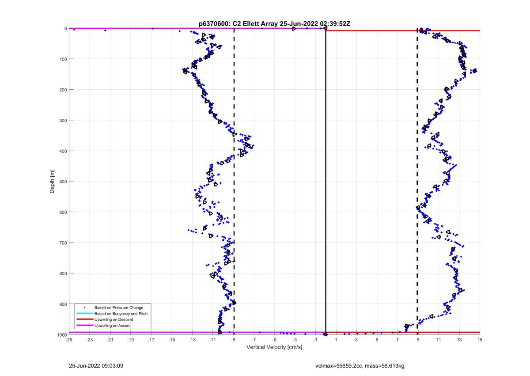The width and height of the screenshot is (530, 376).
Task: Click x-axis tick label '3'
Action: pos(356,340)
